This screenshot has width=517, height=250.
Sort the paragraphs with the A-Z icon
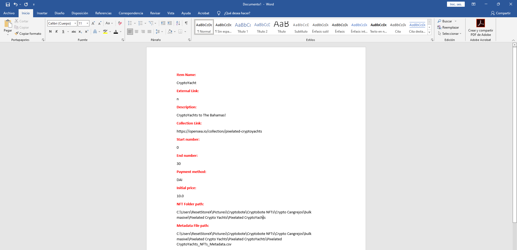178,23
